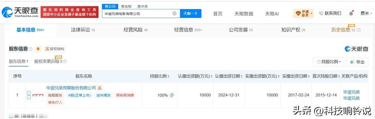Viewport: 375px width, 119px height.
Task: Click the 天眼一下 search button
Action: point(190,13)
